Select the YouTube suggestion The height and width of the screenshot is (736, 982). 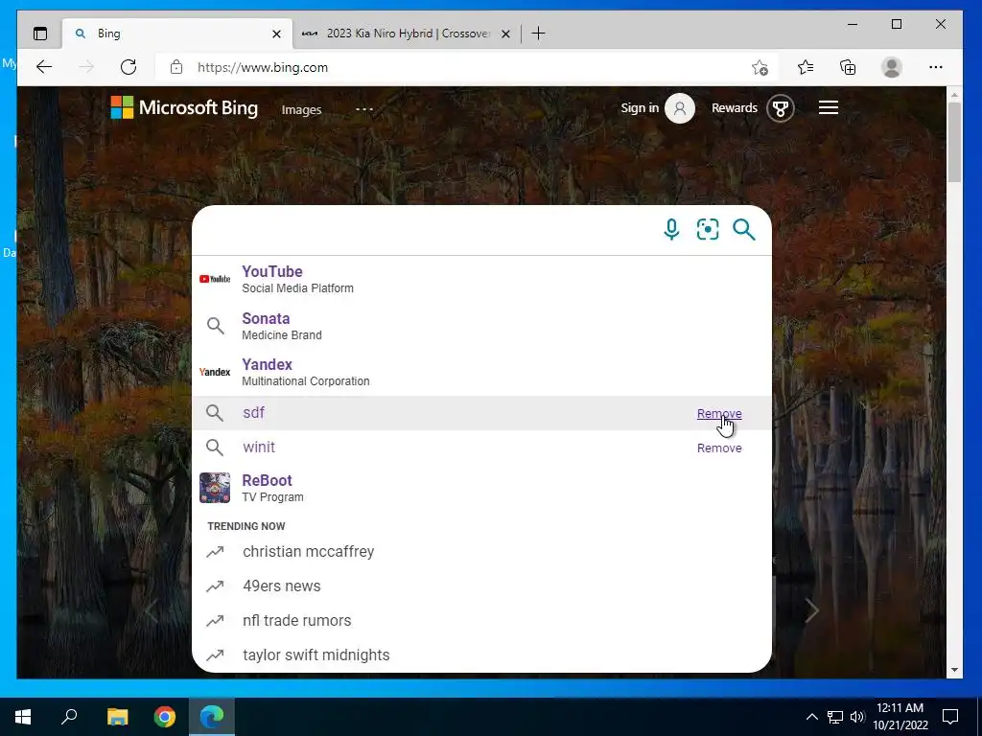[x=481, y=279]
